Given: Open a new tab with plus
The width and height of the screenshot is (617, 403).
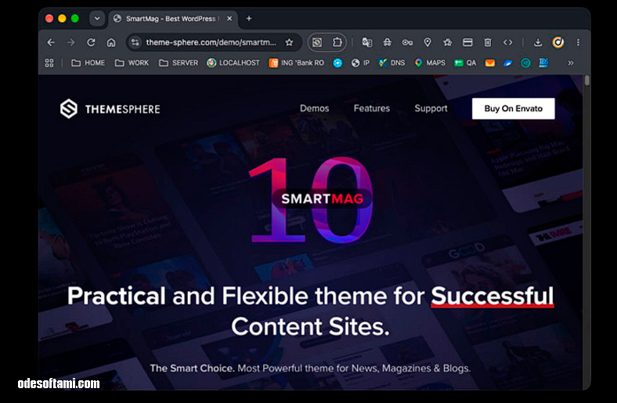Looking at the screenshot, I should 249,19.
